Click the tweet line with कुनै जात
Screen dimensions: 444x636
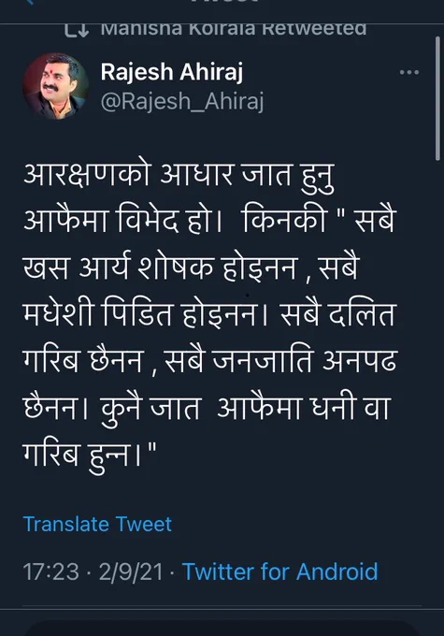[x=207, y=407]
